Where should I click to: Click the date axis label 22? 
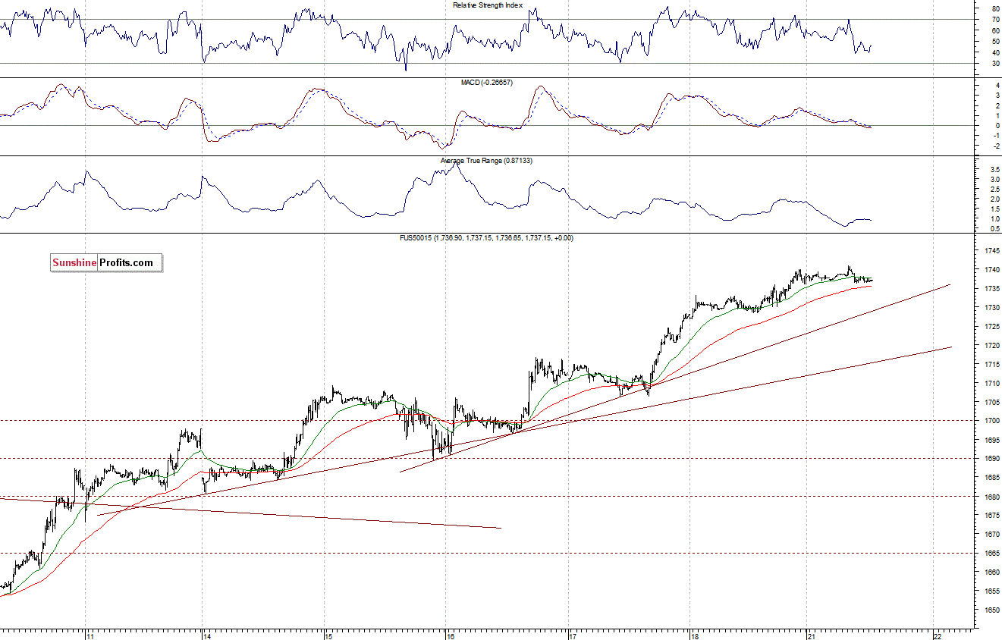[x=937, y=635]
